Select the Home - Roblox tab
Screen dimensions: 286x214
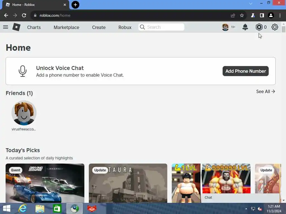[x=36, y=5]
